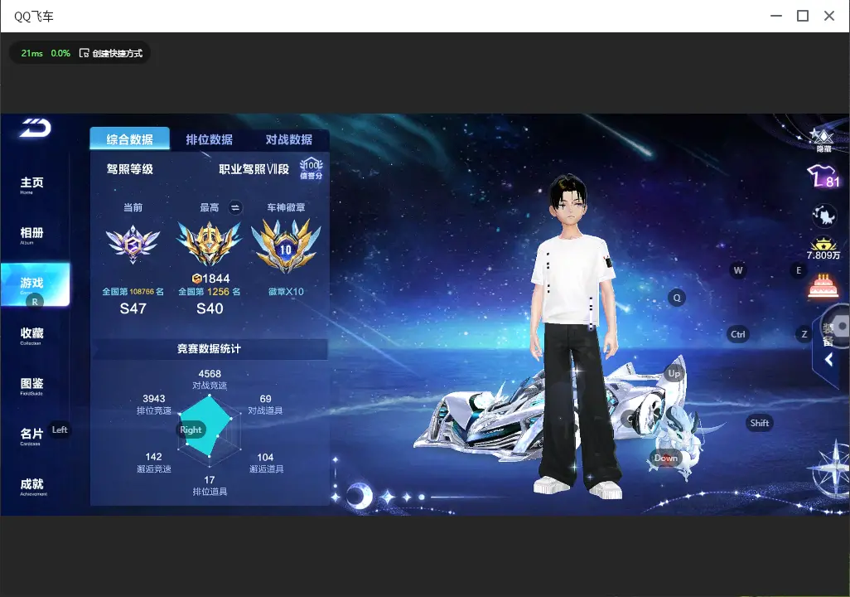
Task: Click the Shift key overlay button
Action: click(x=759, y=423)
